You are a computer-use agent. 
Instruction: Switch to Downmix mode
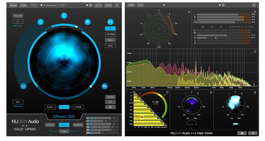(x=78, y=125)
